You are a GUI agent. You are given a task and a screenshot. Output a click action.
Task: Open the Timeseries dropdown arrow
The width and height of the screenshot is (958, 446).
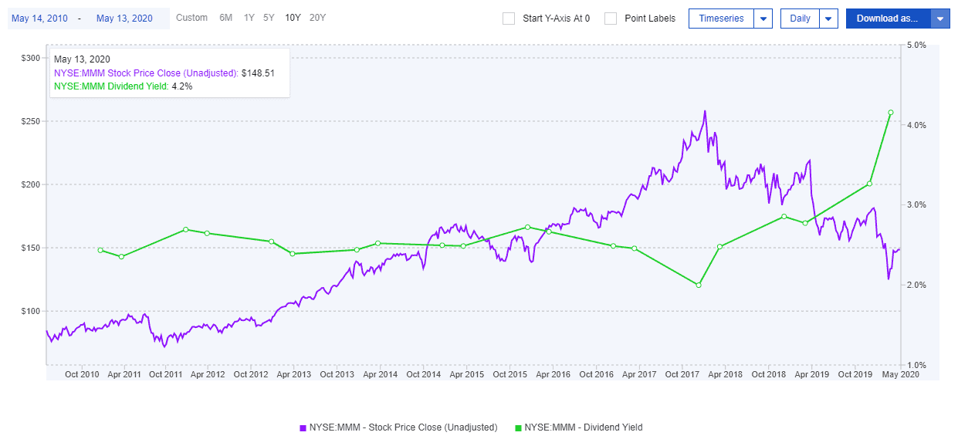(763, 19)
